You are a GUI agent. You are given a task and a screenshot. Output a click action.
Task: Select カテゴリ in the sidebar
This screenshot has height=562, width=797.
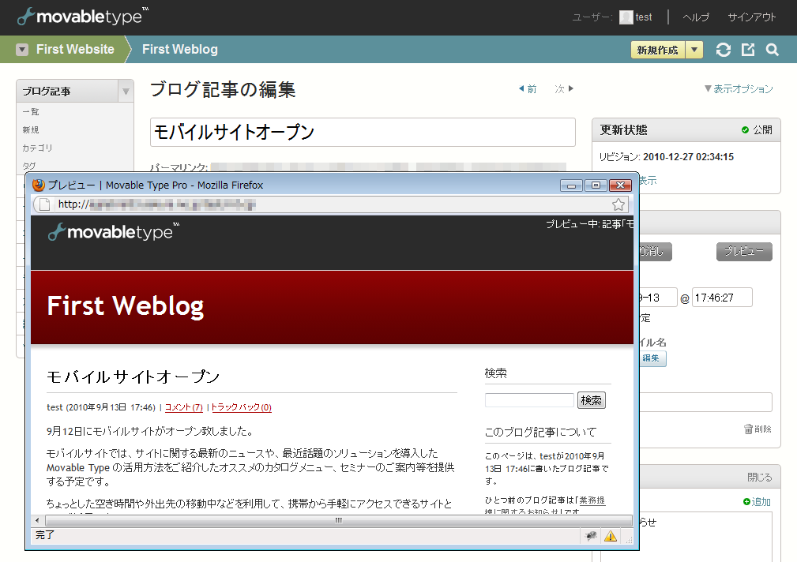tap(37, 148)
